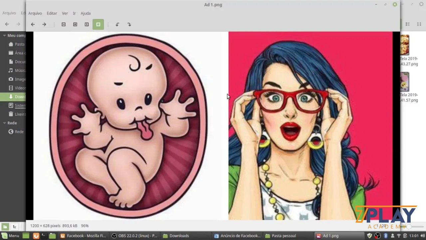Open Ver menu in image viewer

[65, 13]
